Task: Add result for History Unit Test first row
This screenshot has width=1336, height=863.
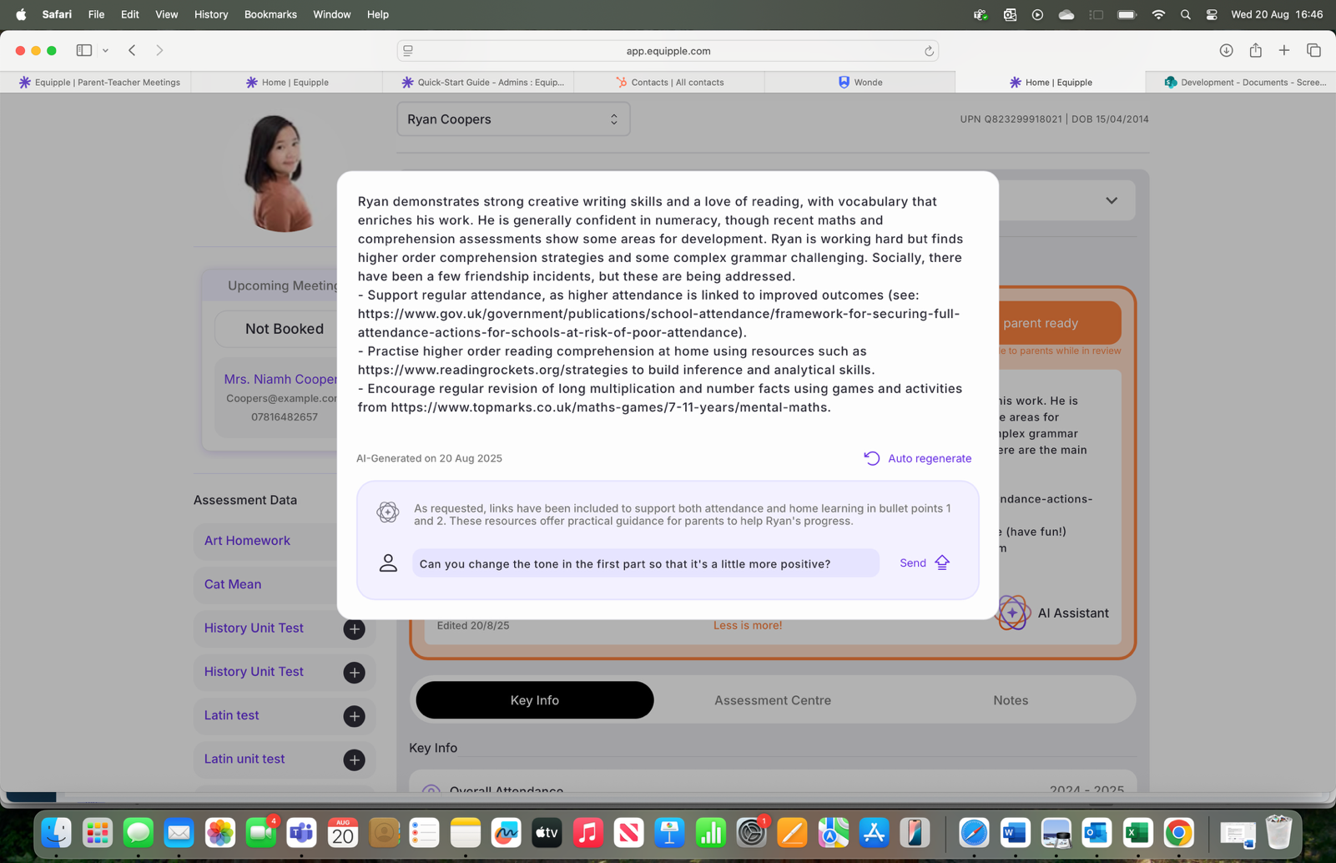Action: tap(354, 629)
